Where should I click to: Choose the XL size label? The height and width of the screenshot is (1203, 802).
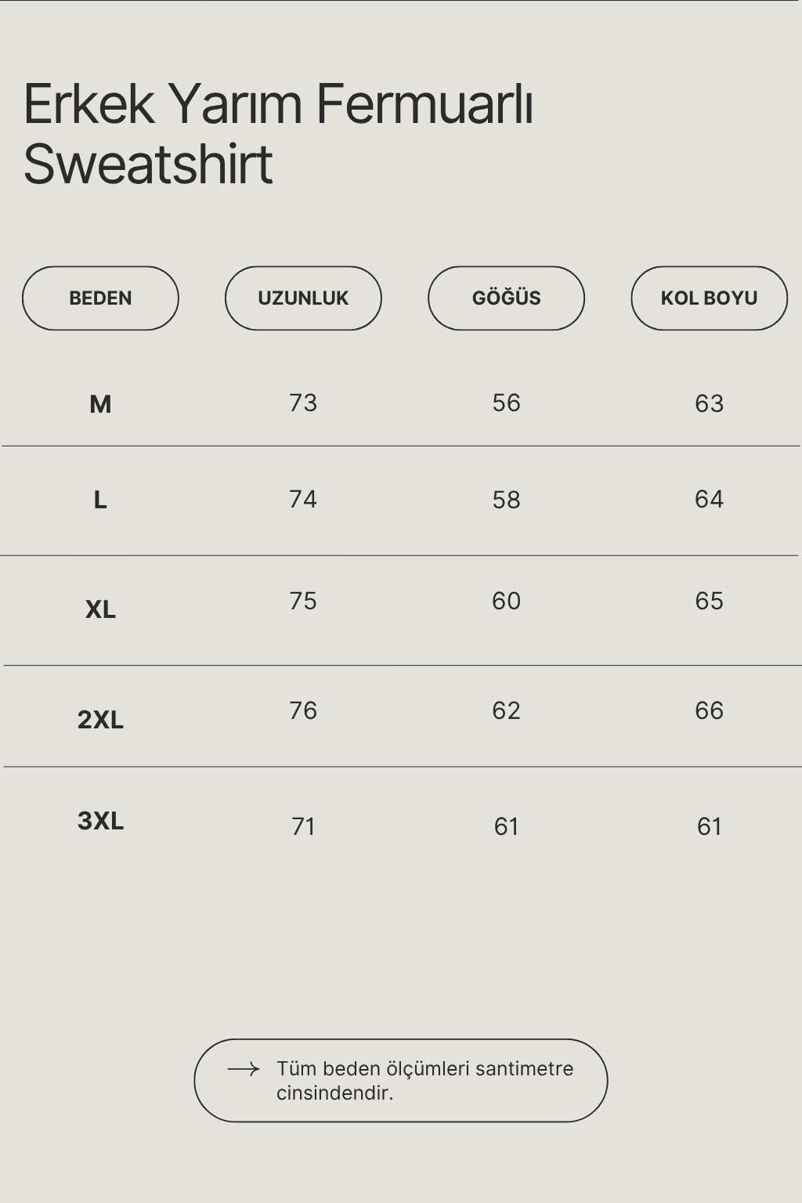click(x=100, y=609)
